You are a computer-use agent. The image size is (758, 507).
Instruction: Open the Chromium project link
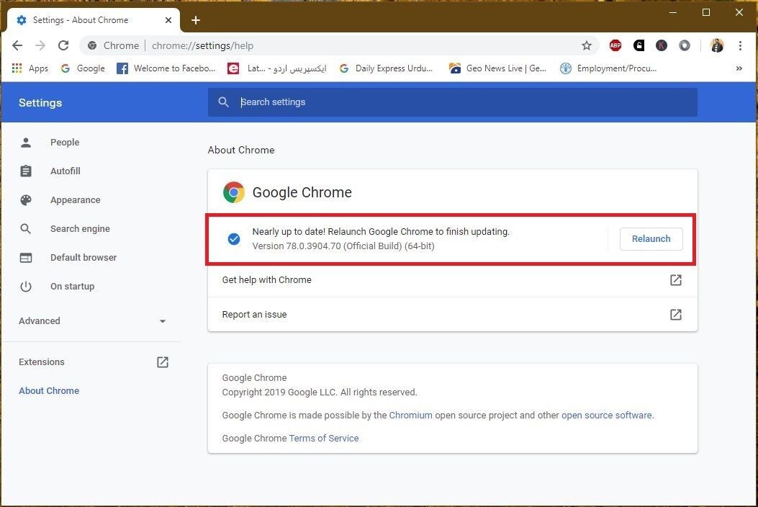(x=411, y=415)
